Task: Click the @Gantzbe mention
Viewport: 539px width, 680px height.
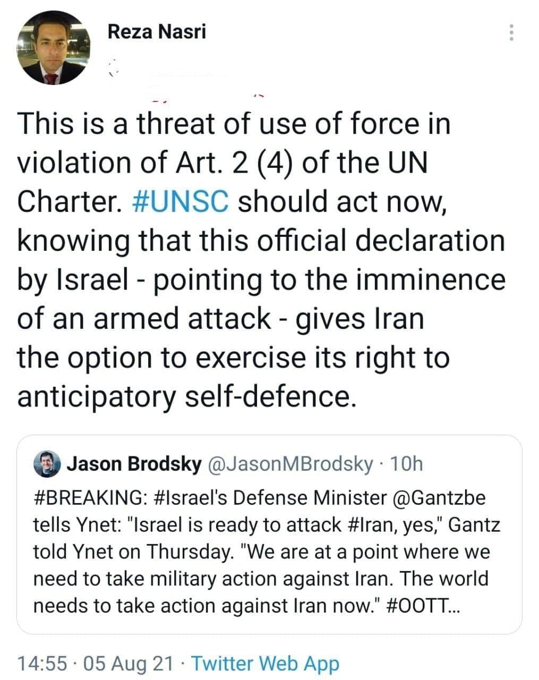Action: click(440, 498)
